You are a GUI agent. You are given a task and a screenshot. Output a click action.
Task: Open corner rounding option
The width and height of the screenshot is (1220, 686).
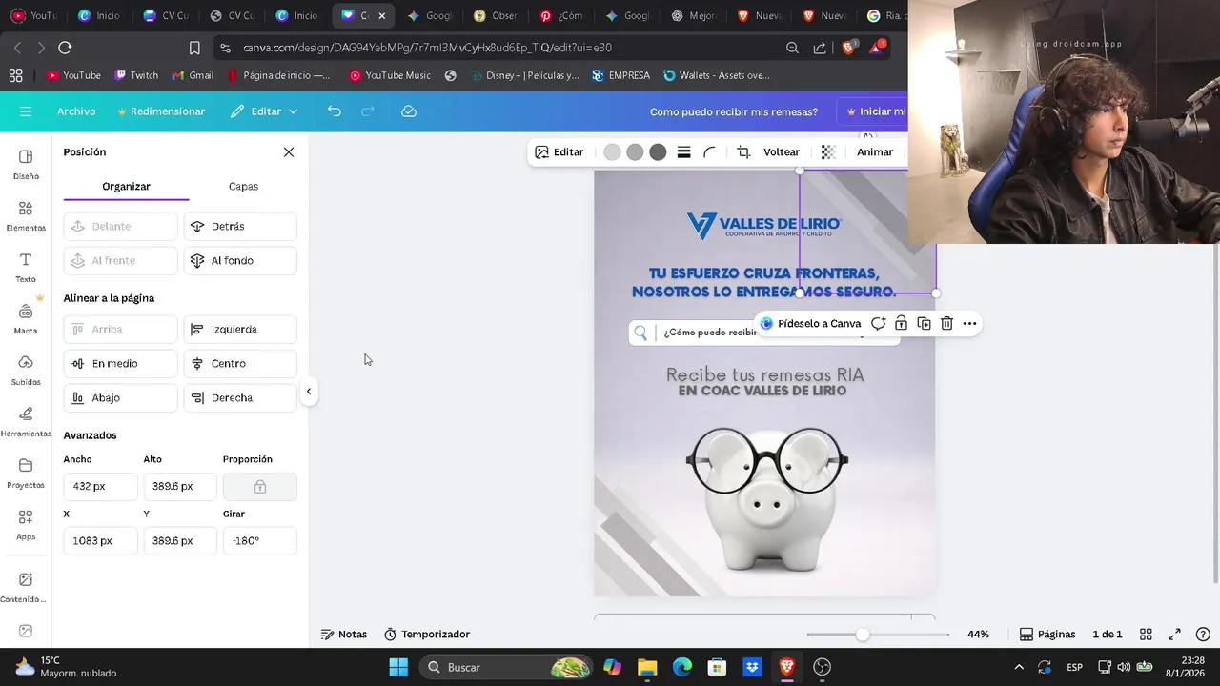(x=709, y=152)
